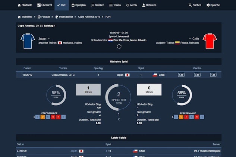This screenshot has height=157, width=236.
Task: Click the Suchen search icon
Action: coord(190,5)
